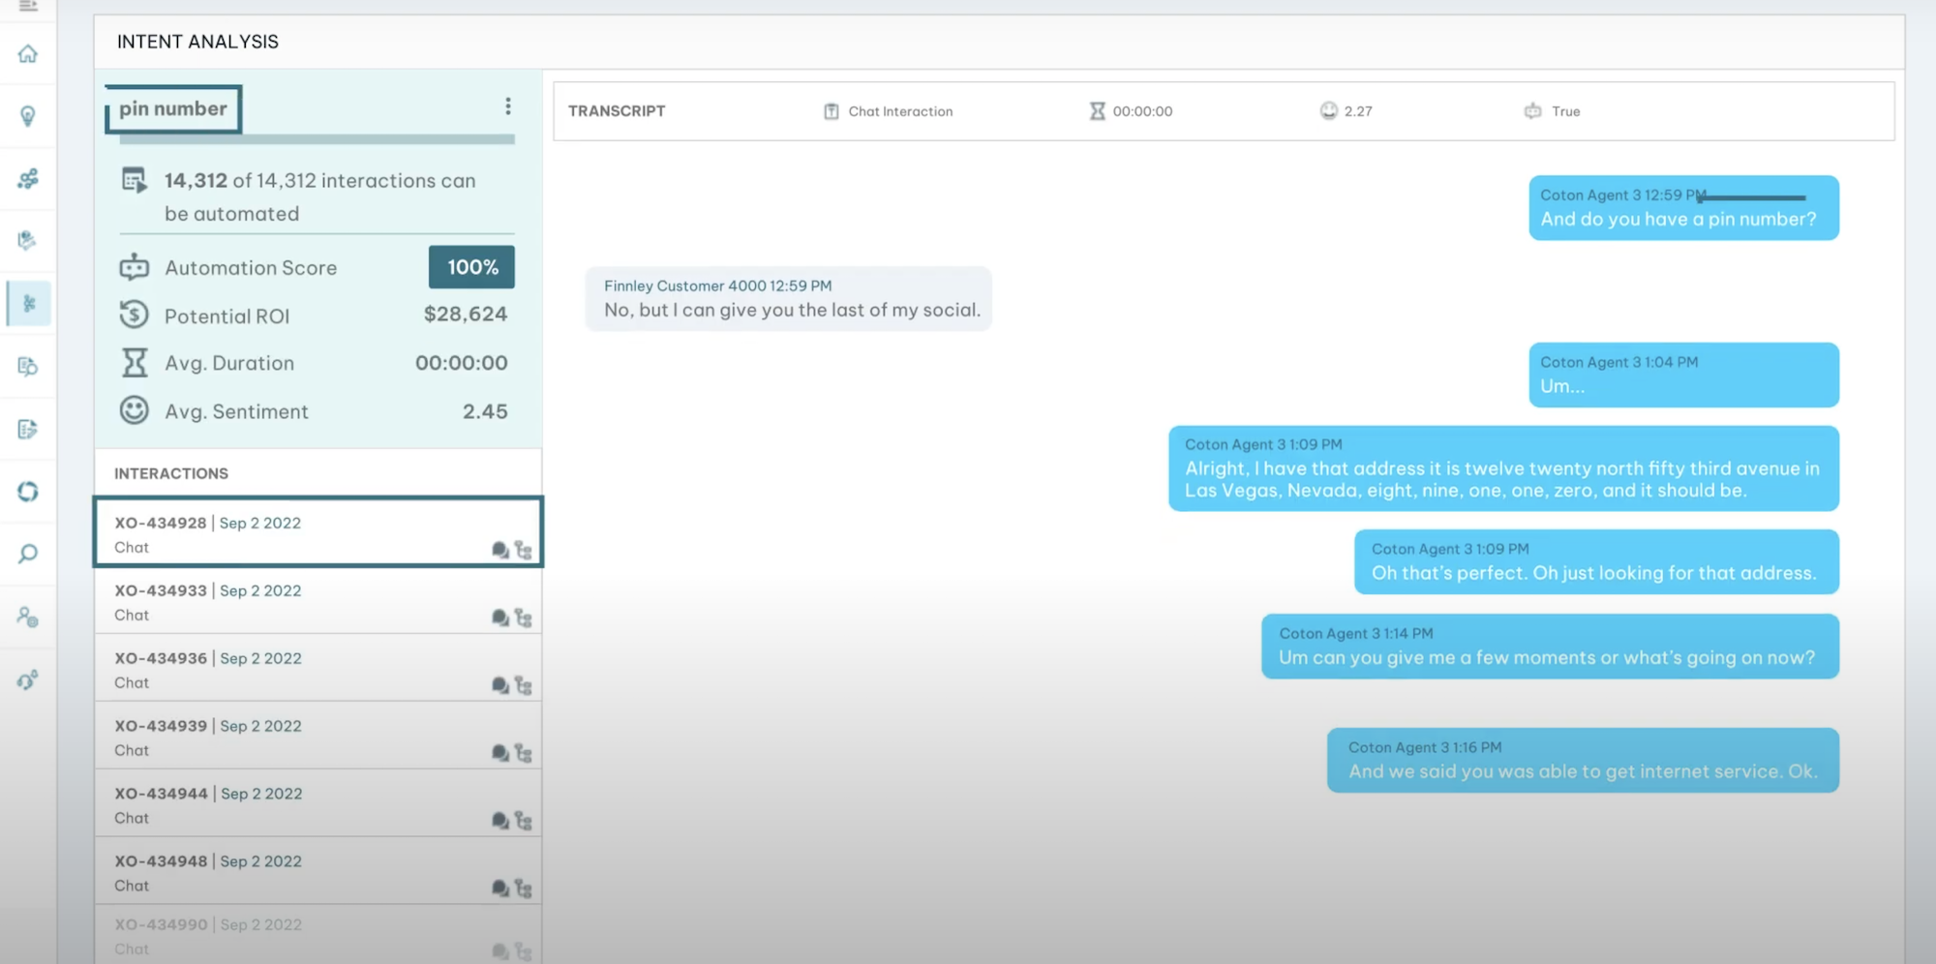
Task: Click the INTENT ANALYSIS page title
Action: [197, 42]
